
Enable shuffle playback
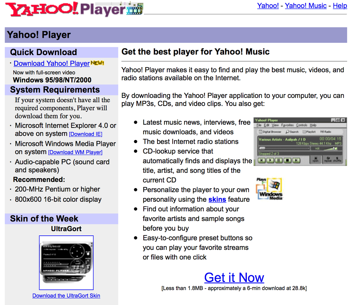click(337, 159)
